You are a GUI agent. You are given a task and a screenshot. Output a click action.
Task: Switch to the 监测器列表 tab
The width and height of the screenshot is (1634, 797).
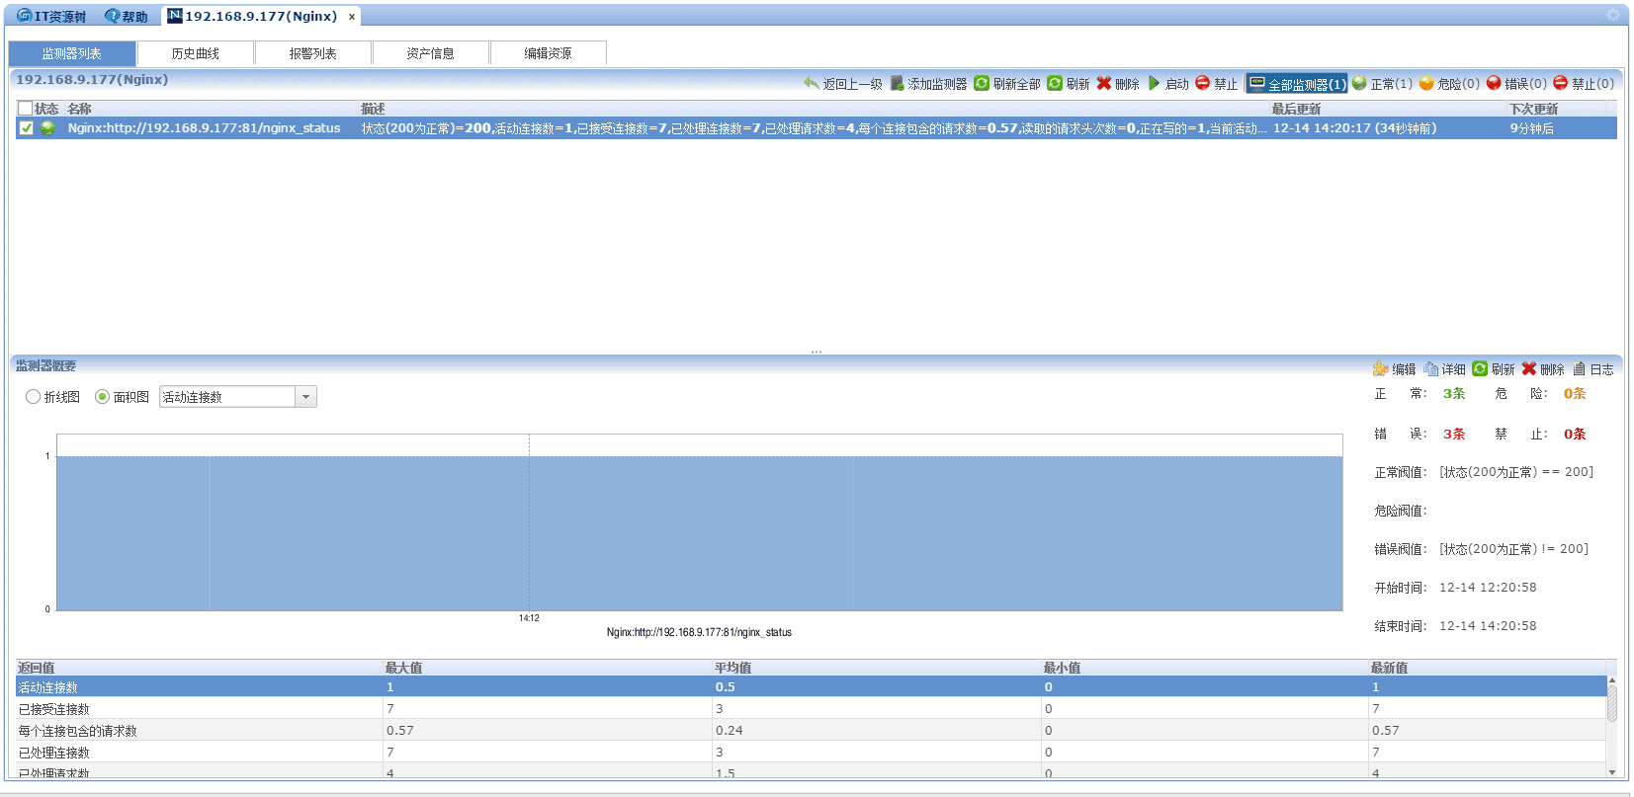point(72,53)
